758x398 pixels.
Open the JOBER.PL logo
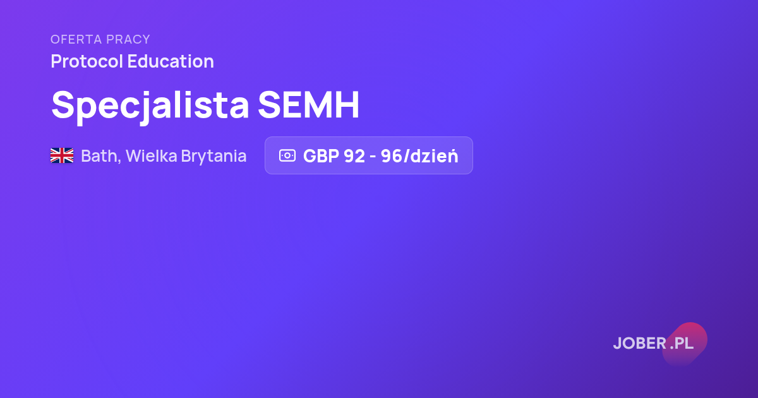[x=654, y=343]
